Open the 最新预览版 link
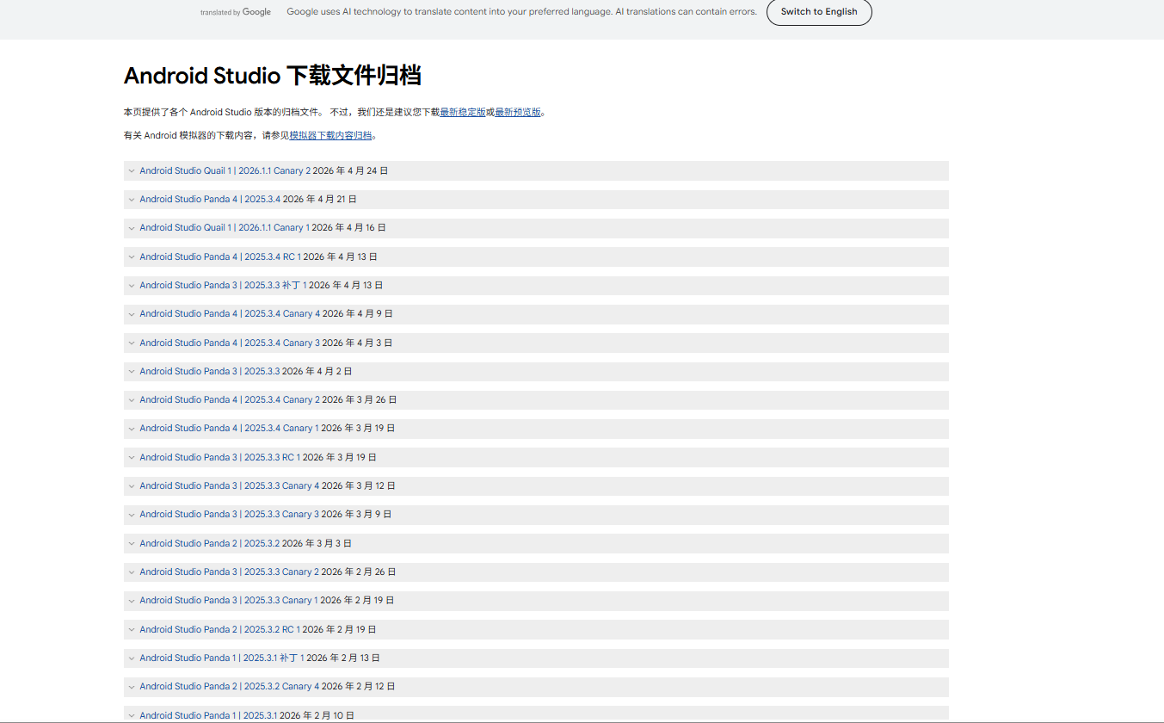Screen dimensions: 1164x723 pyautogui.click(x=518, y=112)
